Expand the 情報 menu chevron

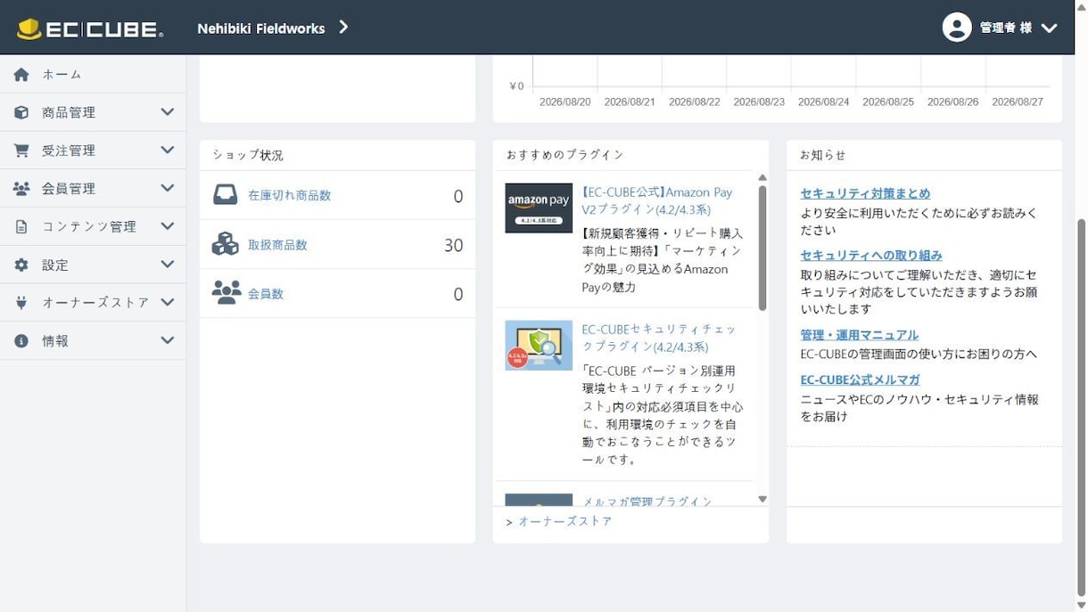point(167,340)
